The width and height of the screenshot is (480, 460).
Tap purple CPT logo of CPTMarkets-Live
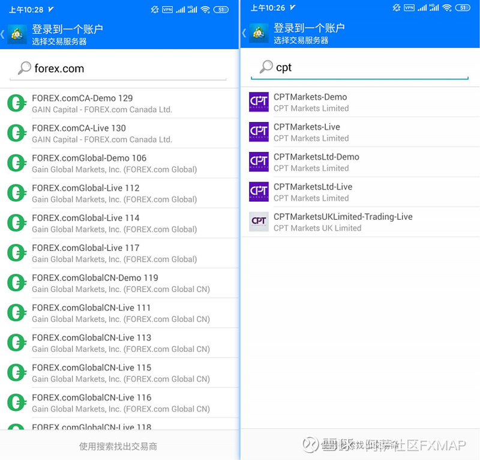coord(259,132)
